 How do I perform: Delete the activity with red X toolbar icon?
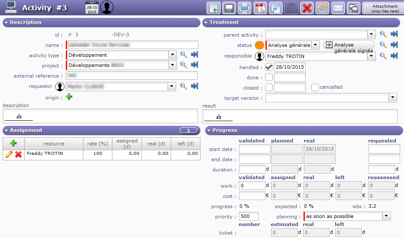point(307,8)
